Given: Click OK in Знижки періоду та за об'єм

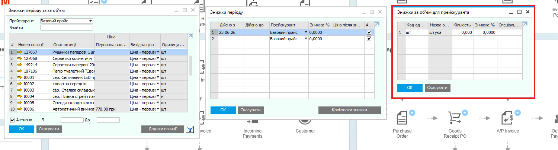Looking at the screenshot, I should point(22,129).
